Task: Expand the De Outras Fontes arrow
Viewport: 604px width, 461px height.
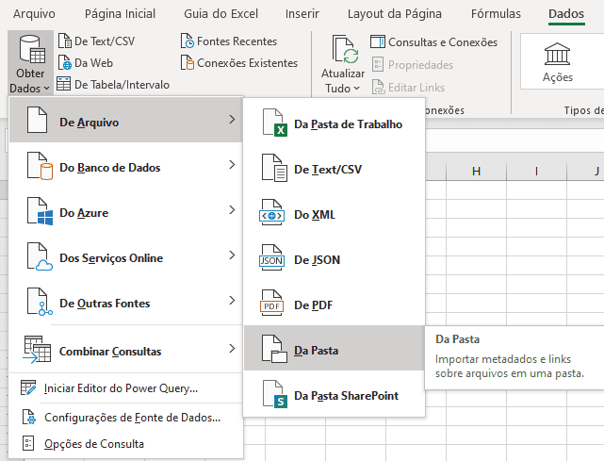Action: (x=232, y=301)
